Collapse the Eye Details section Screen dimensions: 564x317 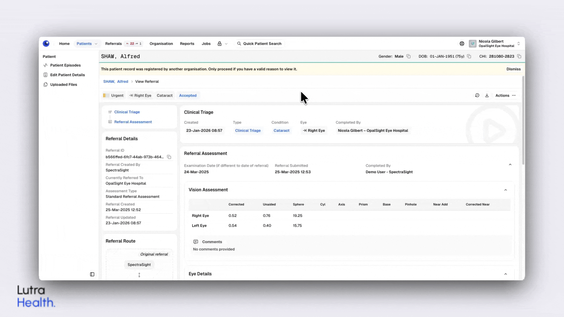506,274
